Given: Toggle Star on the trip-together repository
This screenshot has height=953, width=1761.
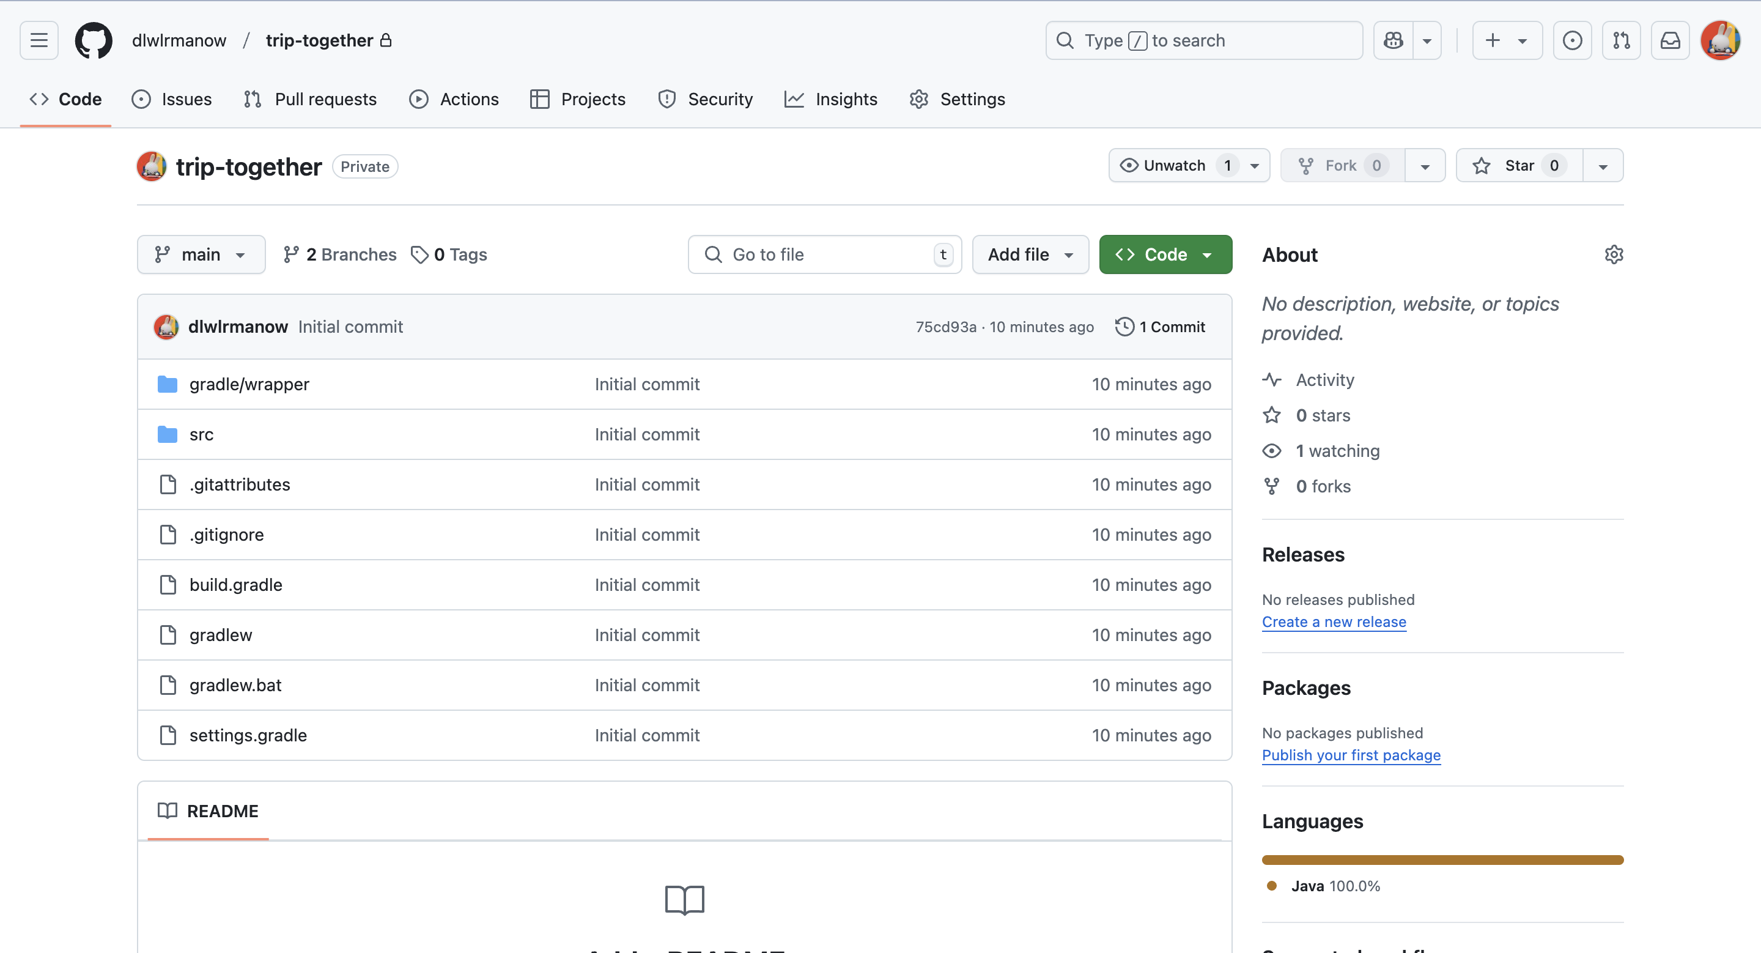Looking at the screenshot, I should coord(1518,165).
